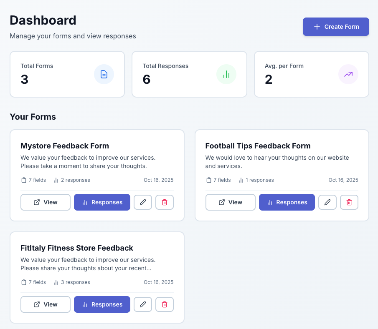Image resolution: width=378 pixels, height=329 pixels.
Task: Click the bar chart icon on Total Responses card
Action: pyautogui.click(x=226, y=74)
